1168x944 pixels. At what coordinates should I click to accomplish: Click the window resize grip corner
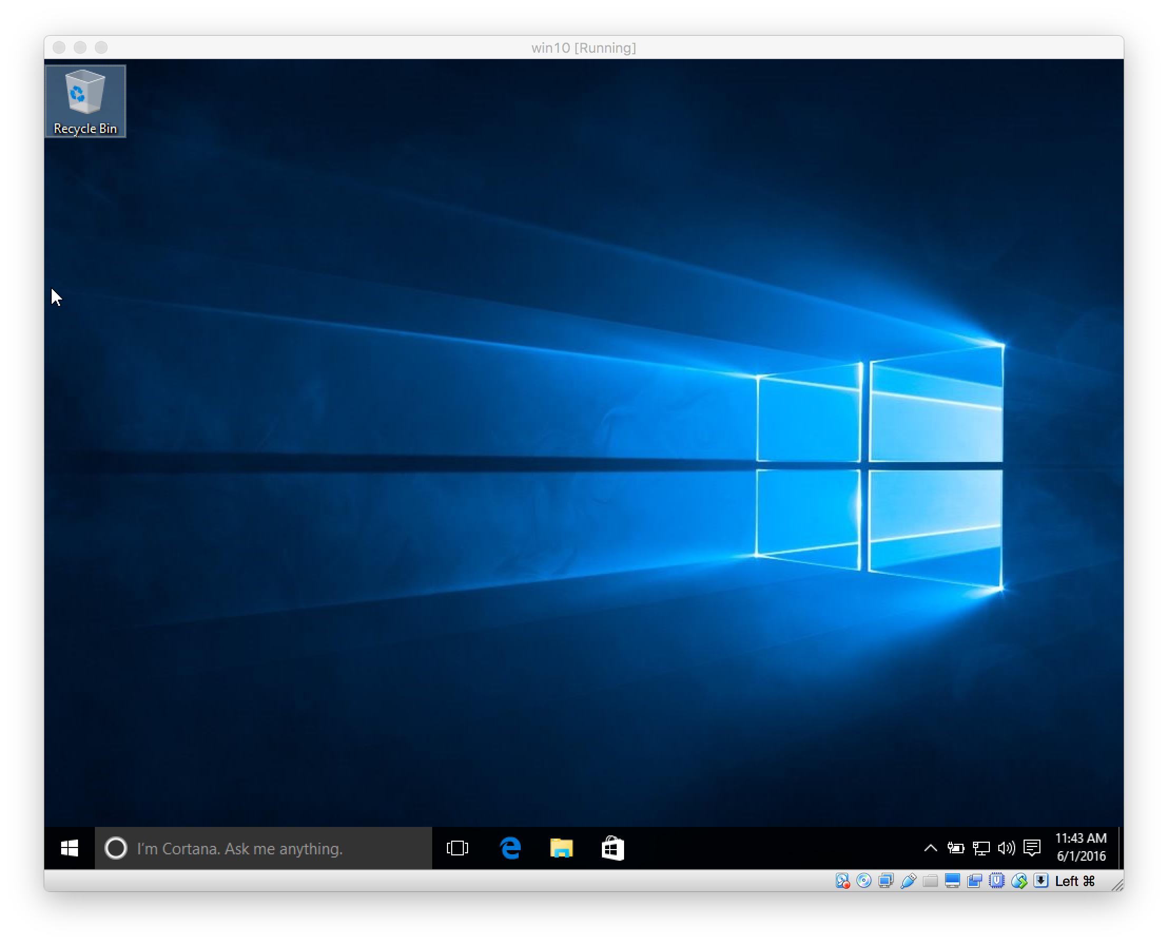point(1117,885)
